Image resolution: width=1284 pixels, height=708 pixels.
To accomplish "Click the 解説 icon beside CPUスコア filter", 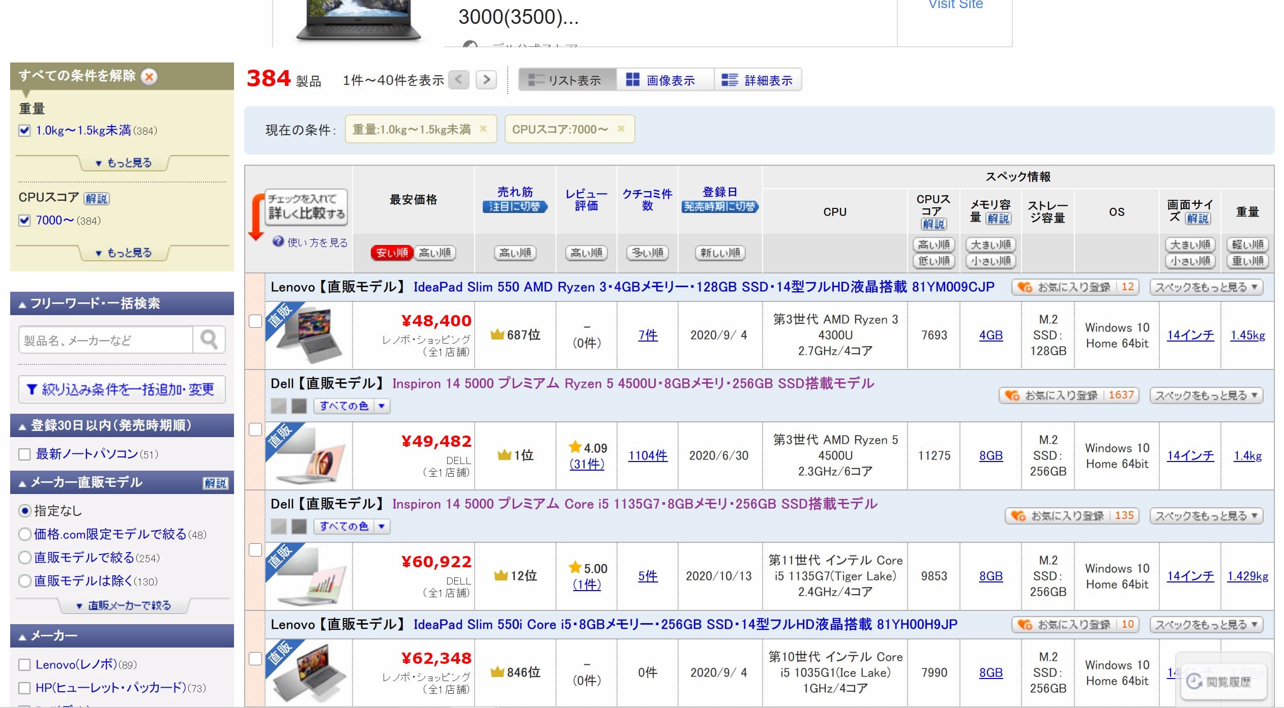I will click(x=97, y=198).
